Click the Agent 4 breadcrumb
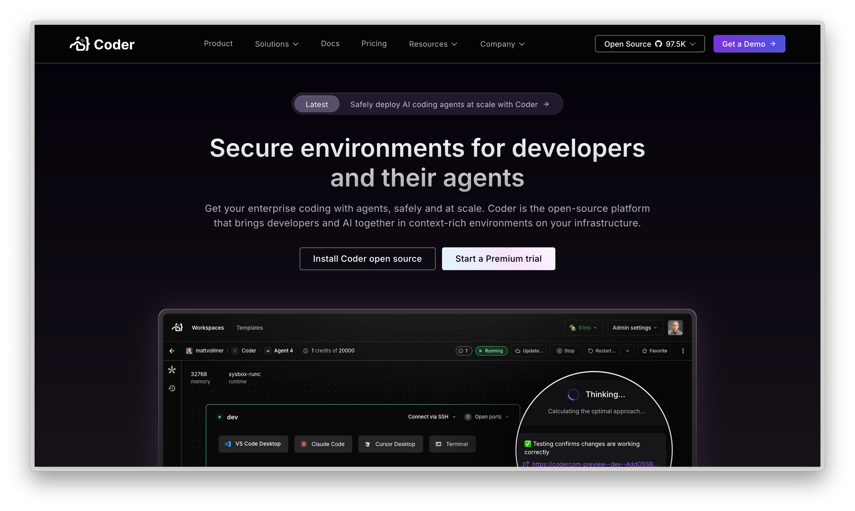The image size is (855, 511). [279, 350]
